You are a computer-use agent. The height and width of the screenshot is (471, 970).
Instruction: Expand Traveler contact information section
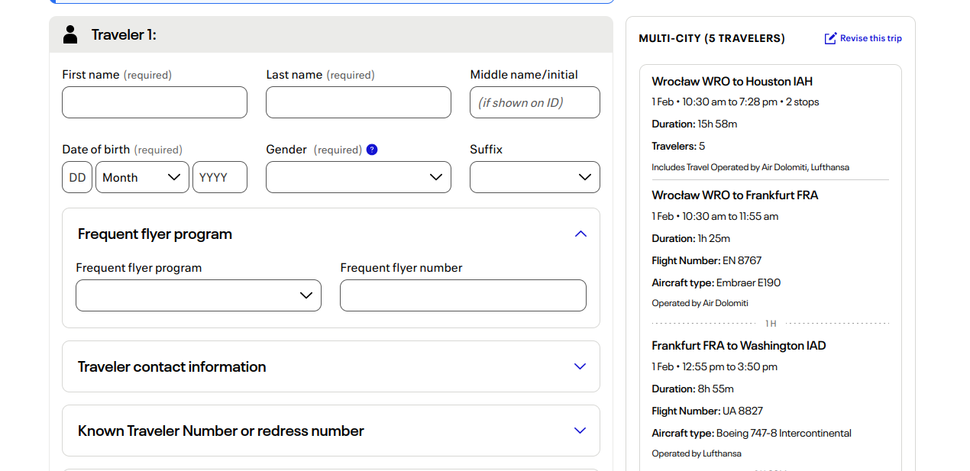coord(331,366)
